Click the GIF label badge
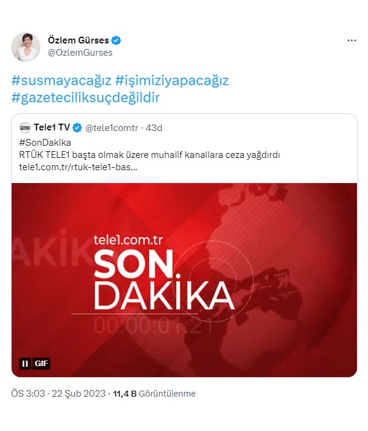Screen dimensions: 368x431 (x=41, y=364)
